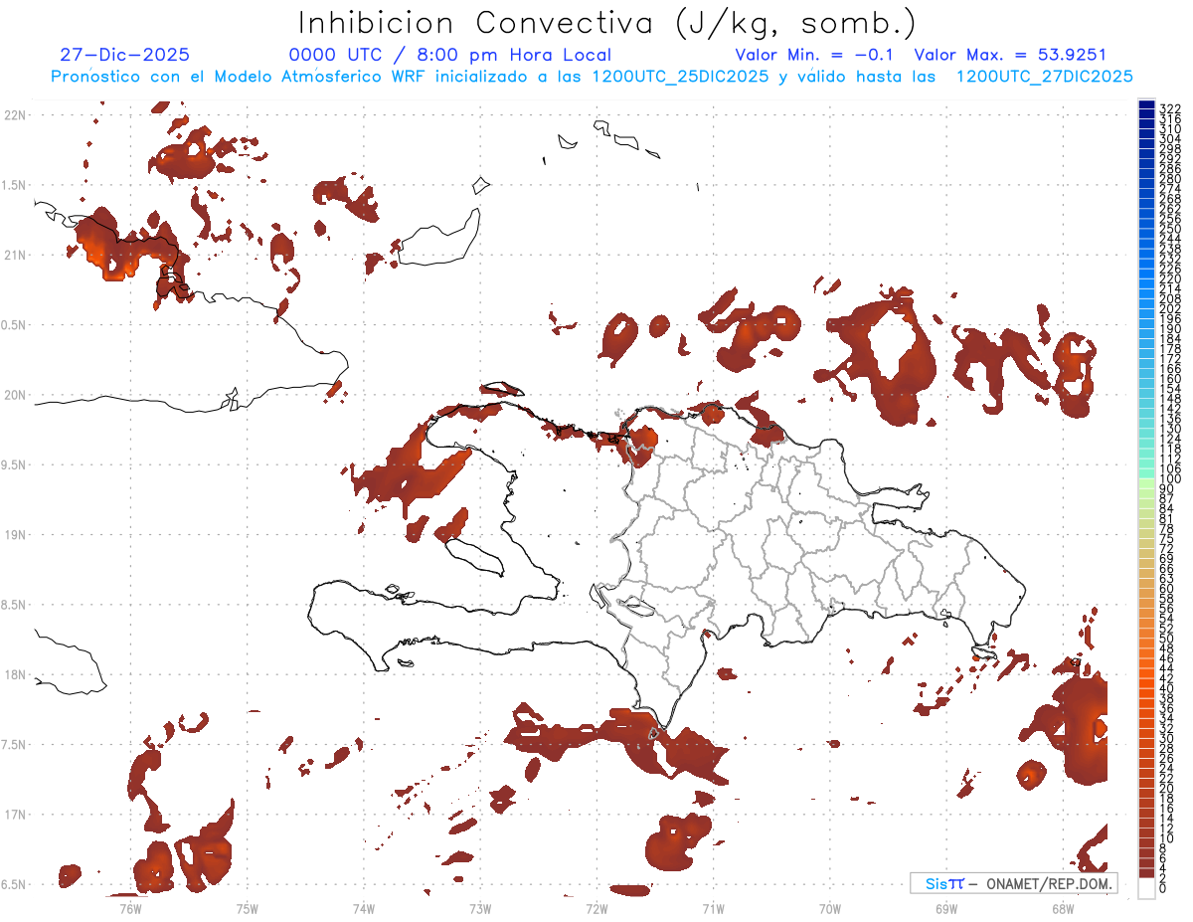Screen dimensions: 1193x922
Task: Select the '71W' longitude label
Action: click(713, 908)
